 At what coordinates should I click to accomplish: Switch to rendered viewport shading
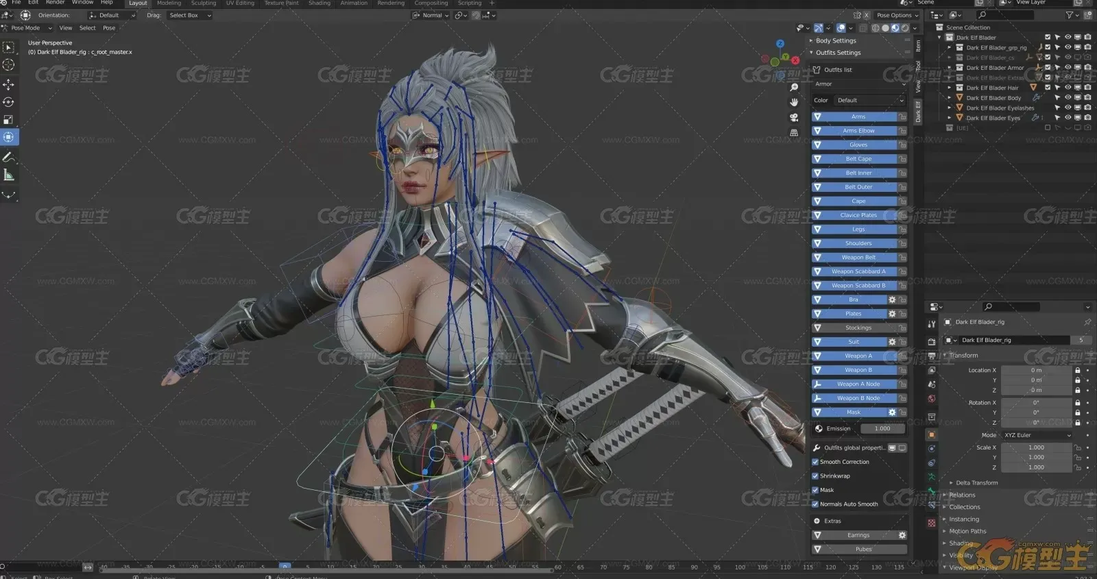tap(905, 28)
